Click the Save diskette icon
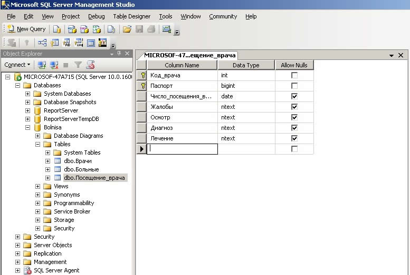This screenshot has width=410, height=275. tap(139, 29)
